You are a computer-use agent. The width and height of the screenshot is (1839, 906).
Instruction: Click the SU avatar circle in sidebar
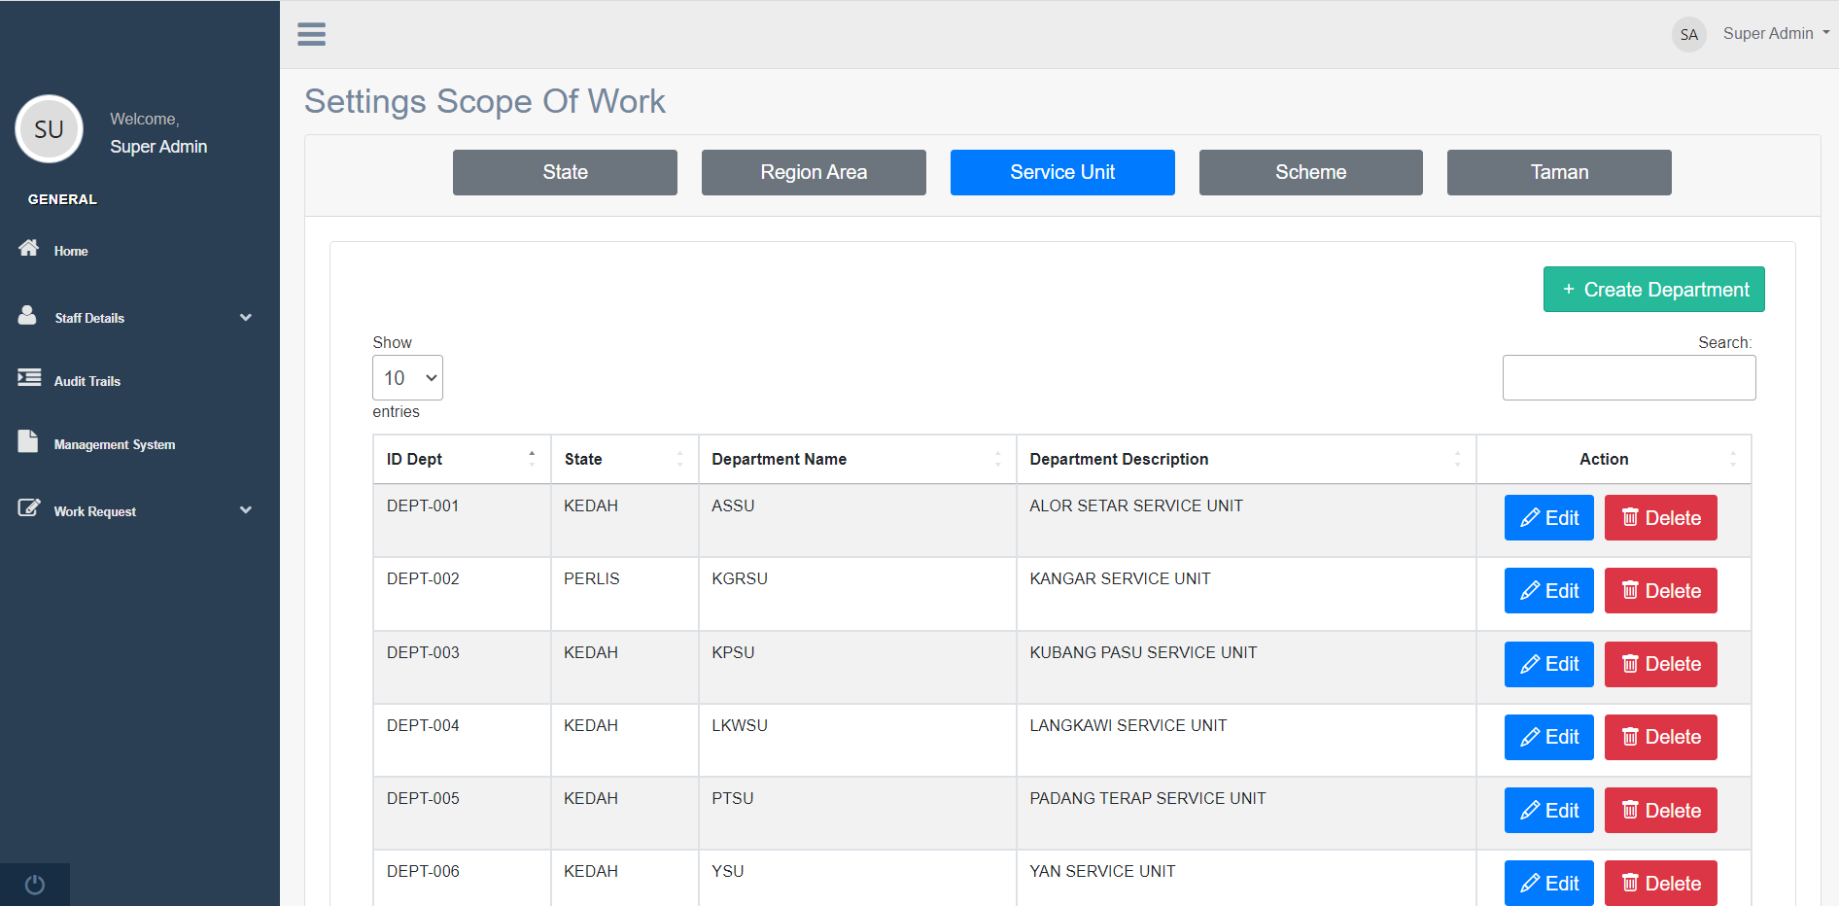pyautogui.click(x=49, y=129)
